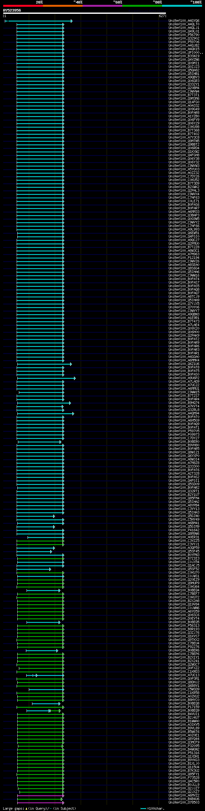Select truncated hit label UniRef100_UPI000..
This screenshot has width=205, height=811.
pyautogui.click(x=185, y=52)
